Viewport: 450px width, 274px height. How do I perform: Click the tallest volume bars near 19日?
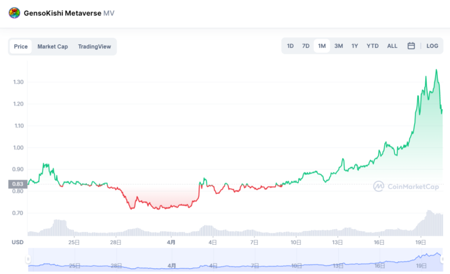pos(430,223)
